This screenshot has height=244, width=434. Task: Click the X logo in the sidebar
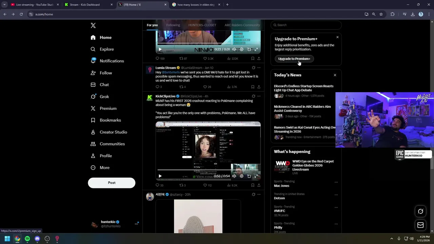pos(93,25)
